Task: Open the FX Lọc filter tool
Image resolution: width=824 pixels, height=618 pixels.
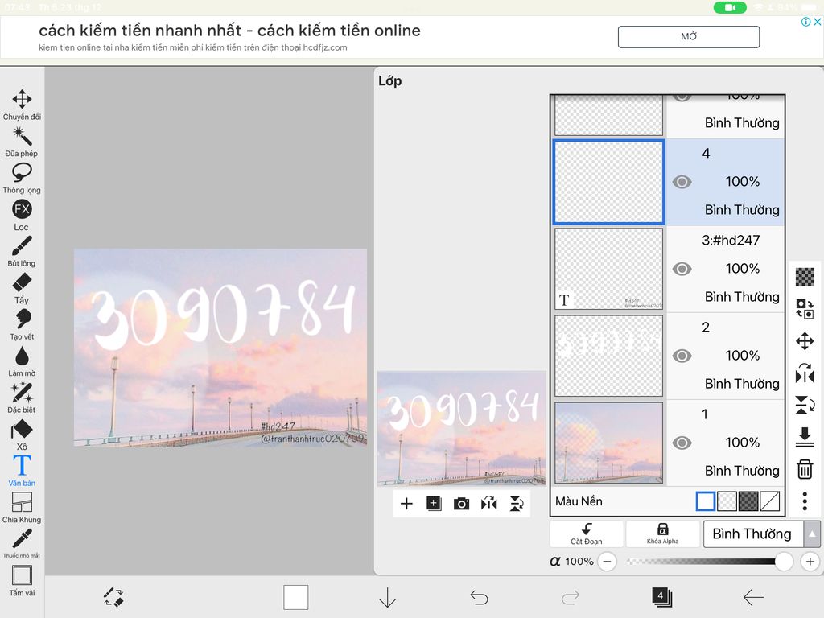Action: tap(22, 215)
